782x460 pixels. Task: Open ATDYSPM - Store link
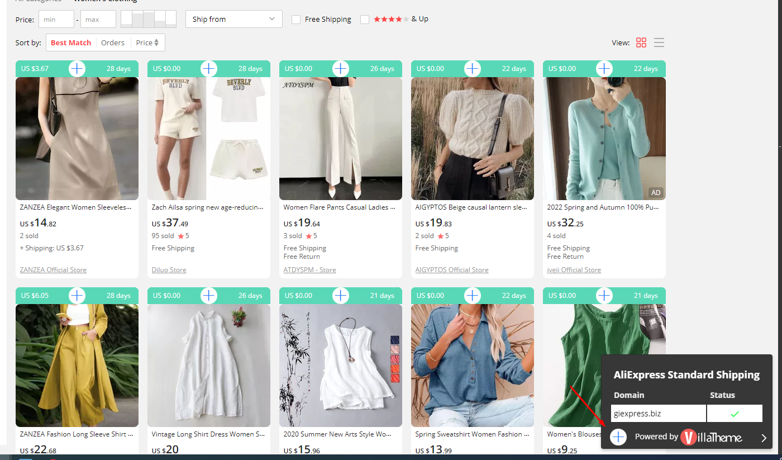(310, 270)
